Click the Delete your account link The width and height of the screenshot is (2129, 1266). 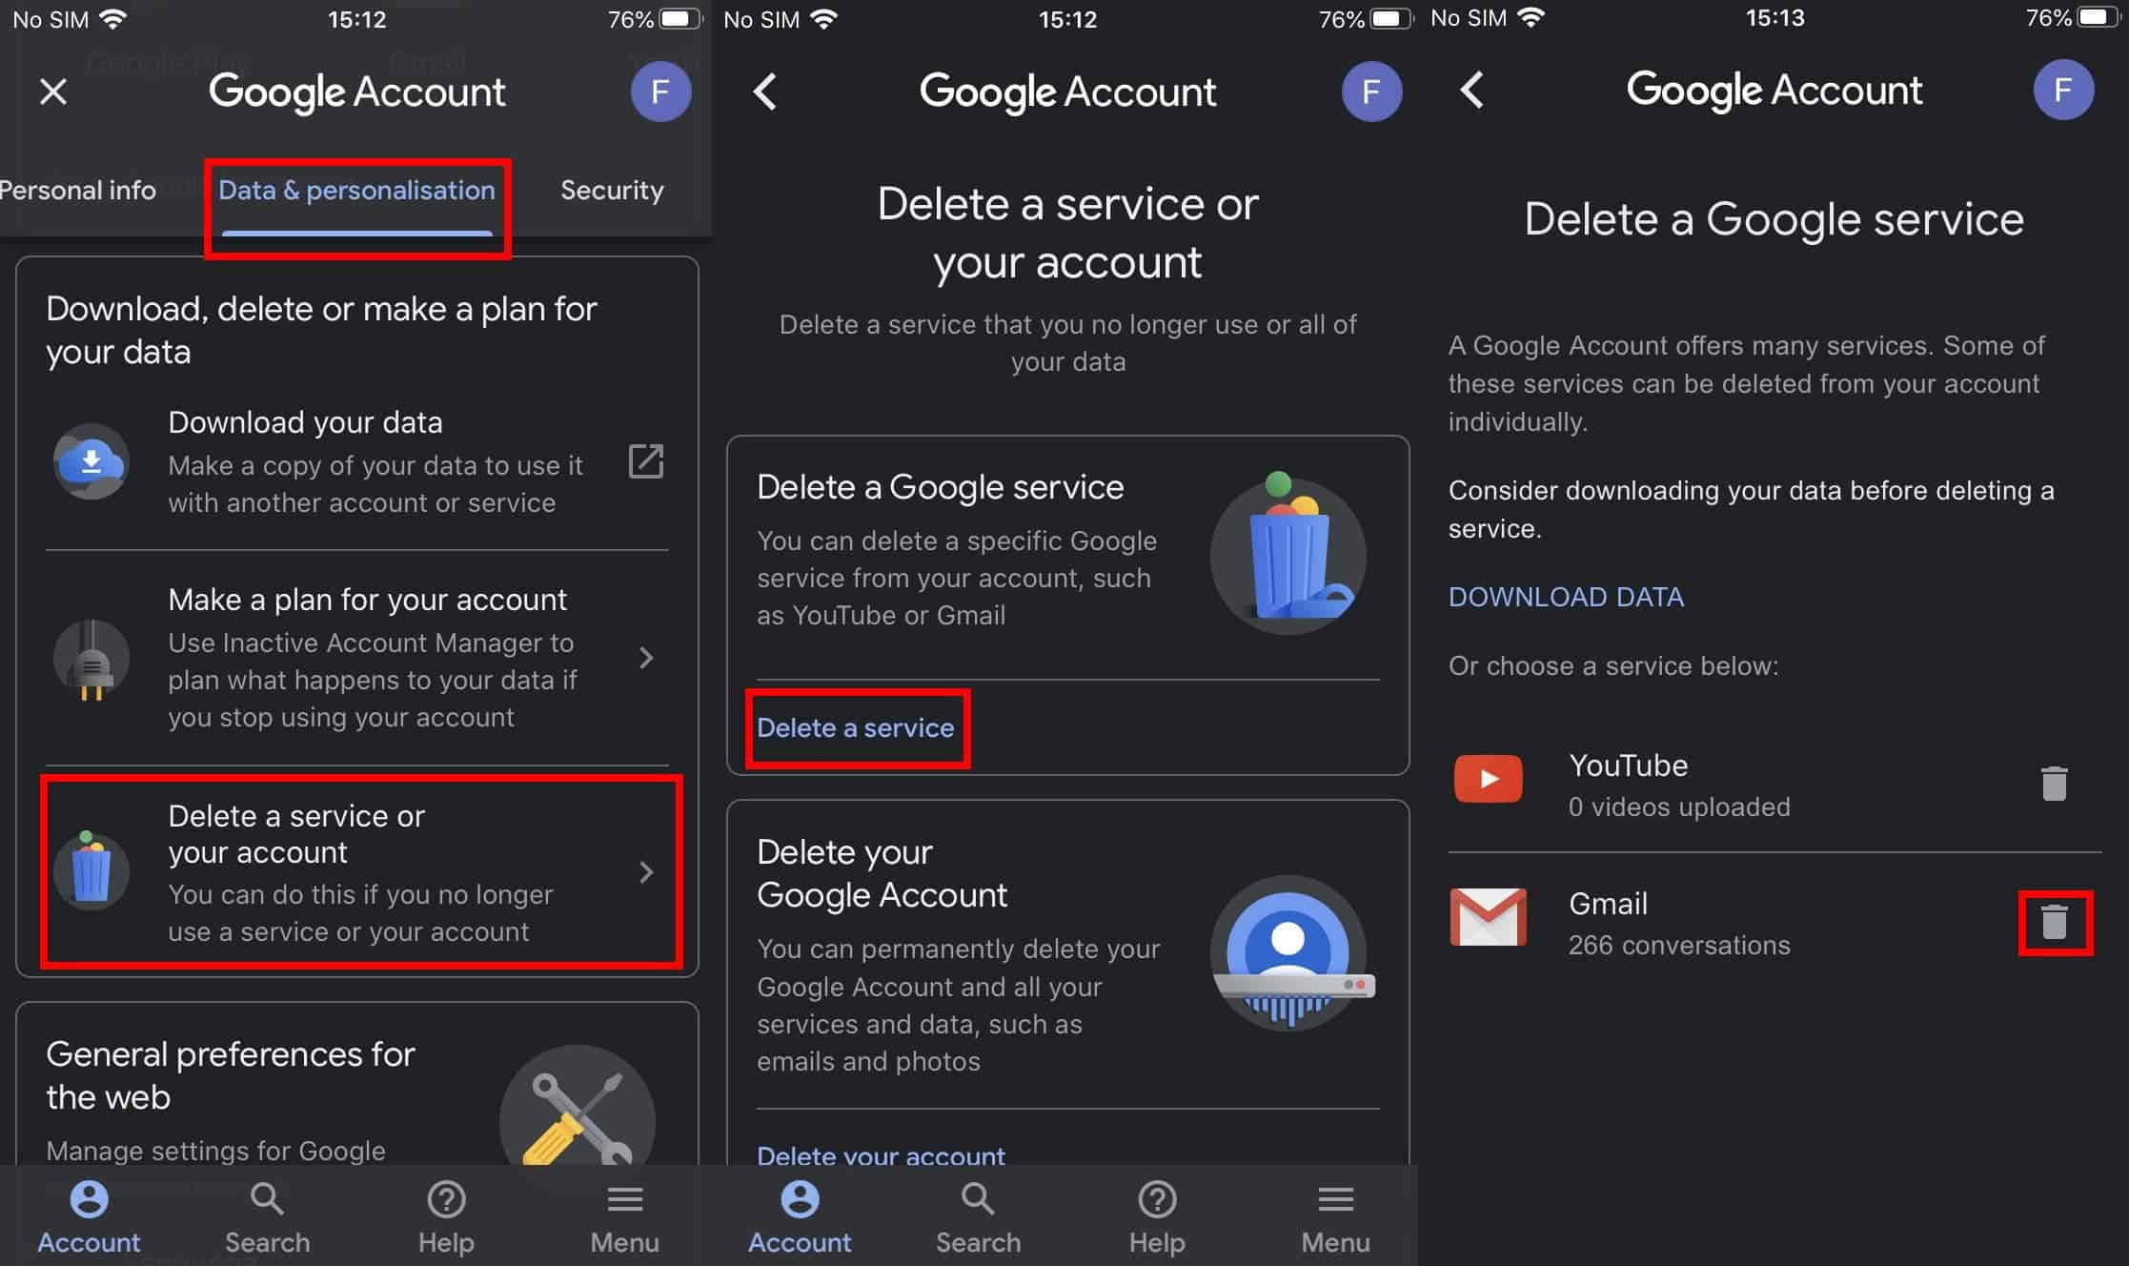tap(881, 1155)
